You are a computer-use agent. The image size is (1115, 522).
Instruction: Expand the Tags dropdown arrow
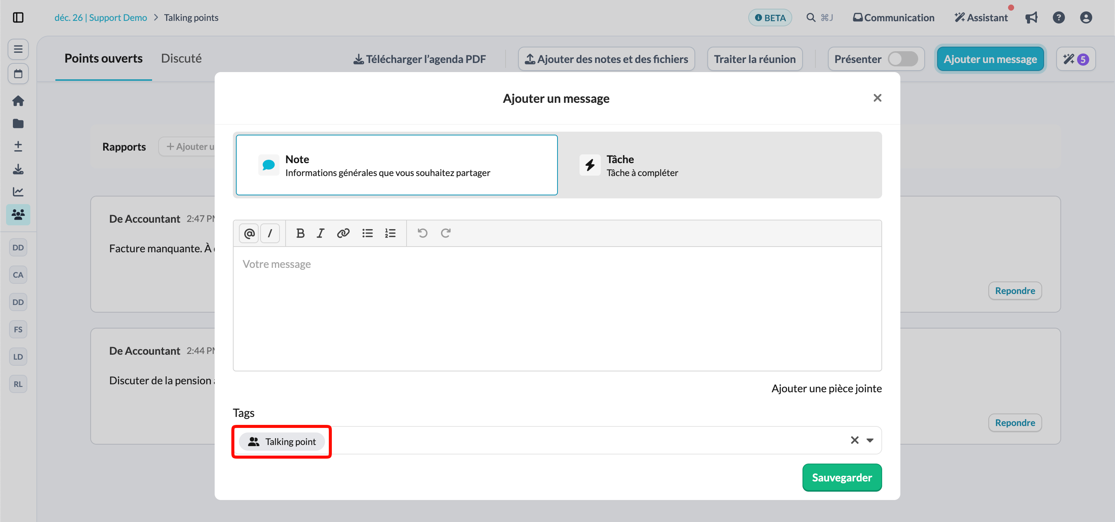(x=870, y=440)
